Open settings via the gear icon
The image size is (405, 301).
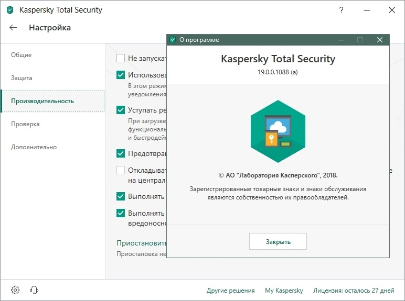[x=15, y=290]
